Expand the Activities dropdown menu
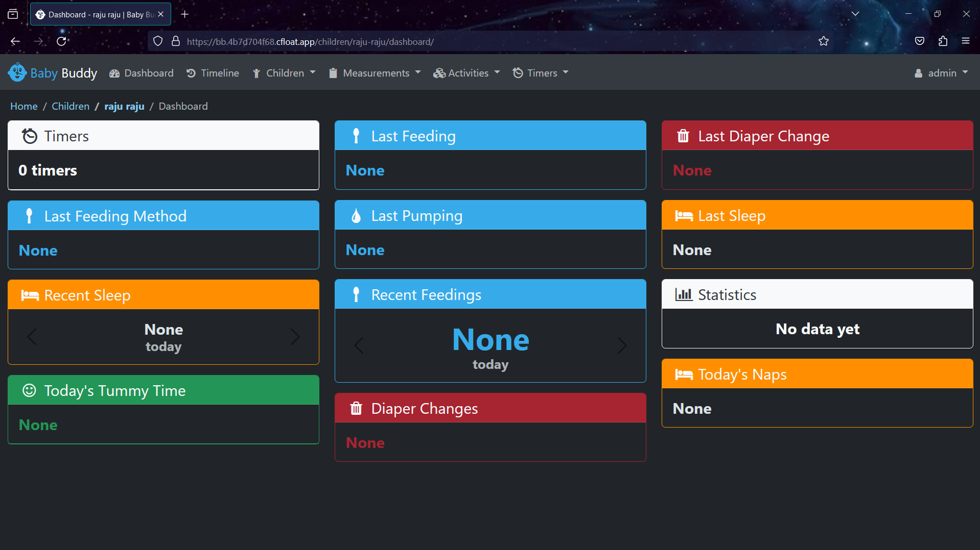The height and width of the screenshot is (550, 980). point(466,73)
